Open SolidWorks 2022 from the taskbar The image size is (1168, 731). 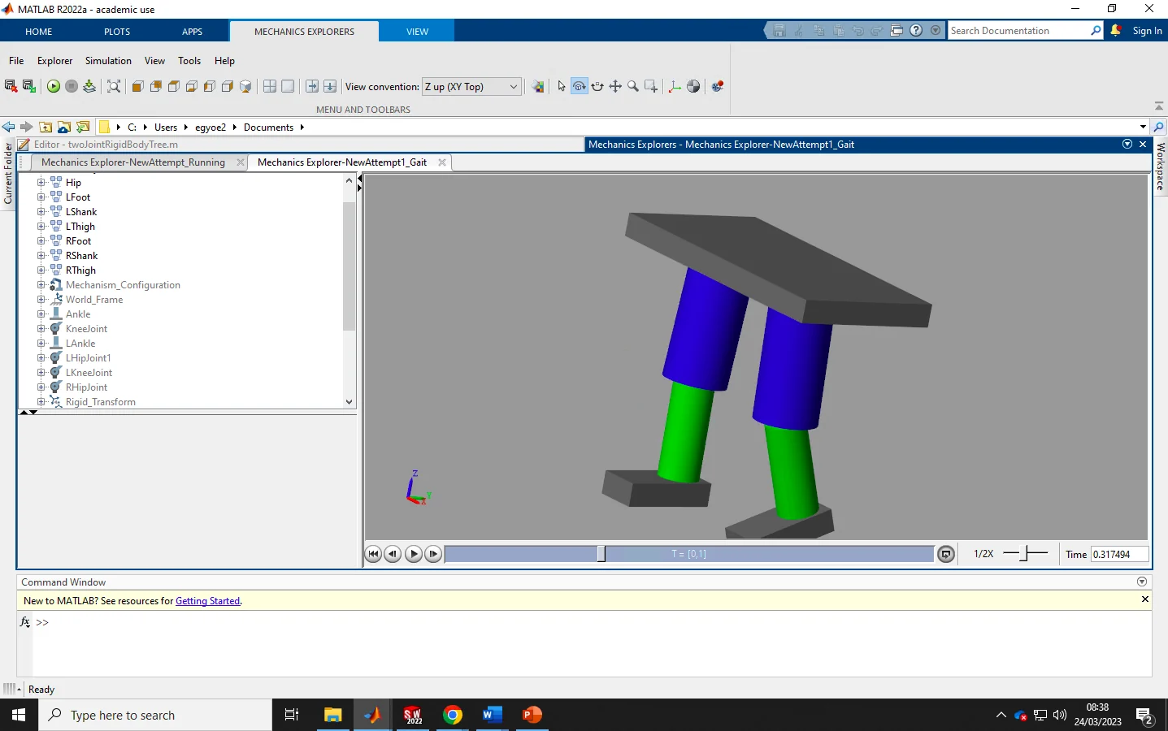pos(413,715)
